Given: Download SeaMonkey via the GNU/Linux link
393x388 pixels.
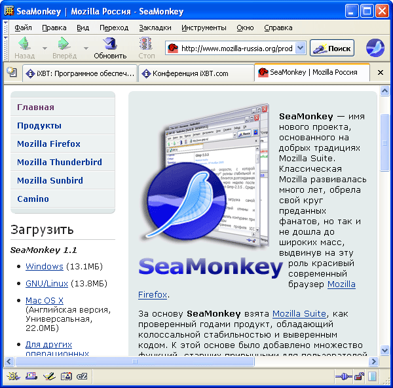Looking at the screenshot, I should point(47,283).
